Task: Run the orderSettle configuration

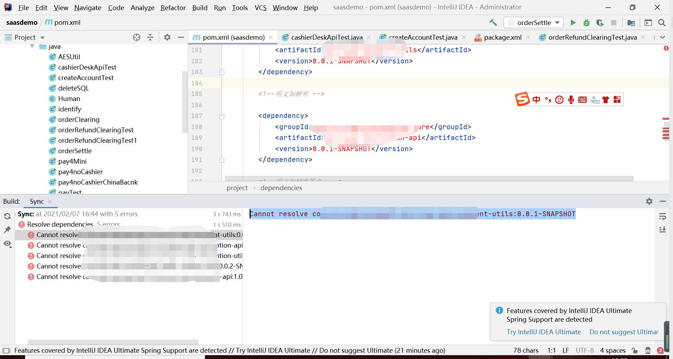Action: [573, 22]
